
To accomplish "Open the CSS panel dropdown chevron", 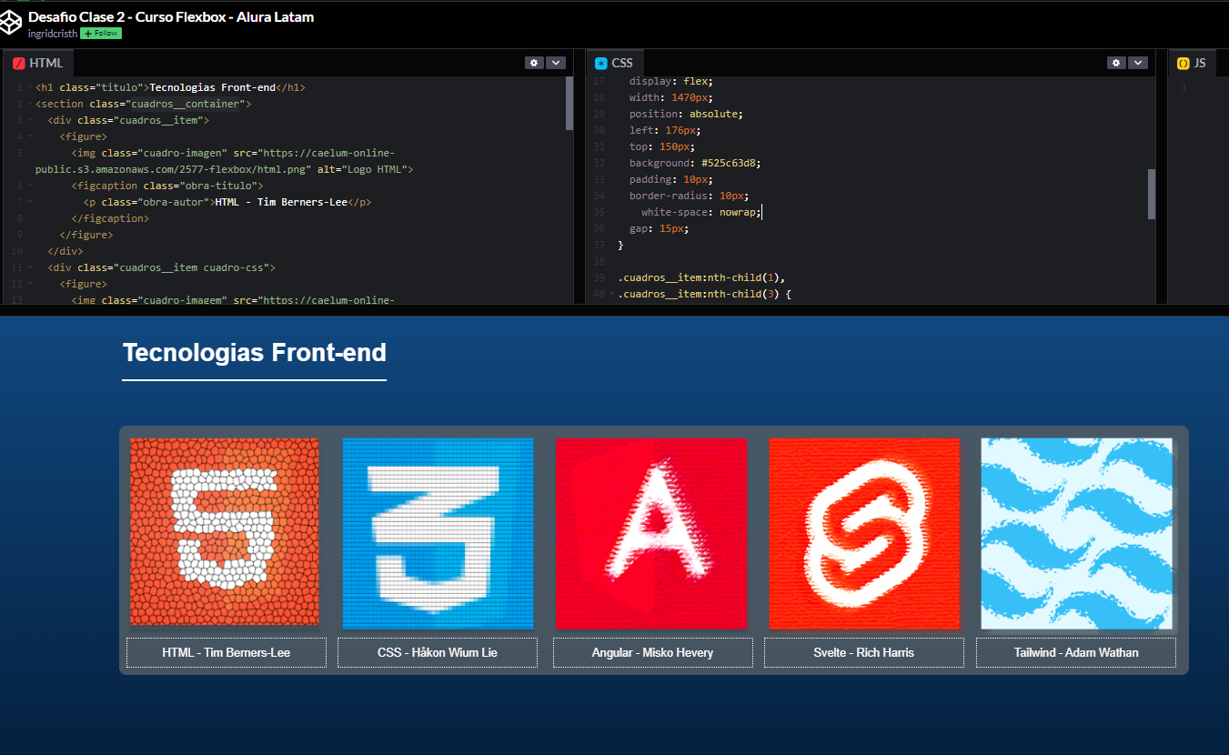I will [x=1137, y=63].
